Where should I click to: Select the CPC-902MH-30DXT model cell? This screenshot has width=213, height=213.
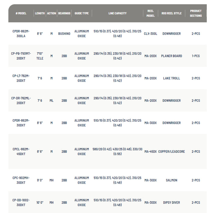(x=21, y=180)
